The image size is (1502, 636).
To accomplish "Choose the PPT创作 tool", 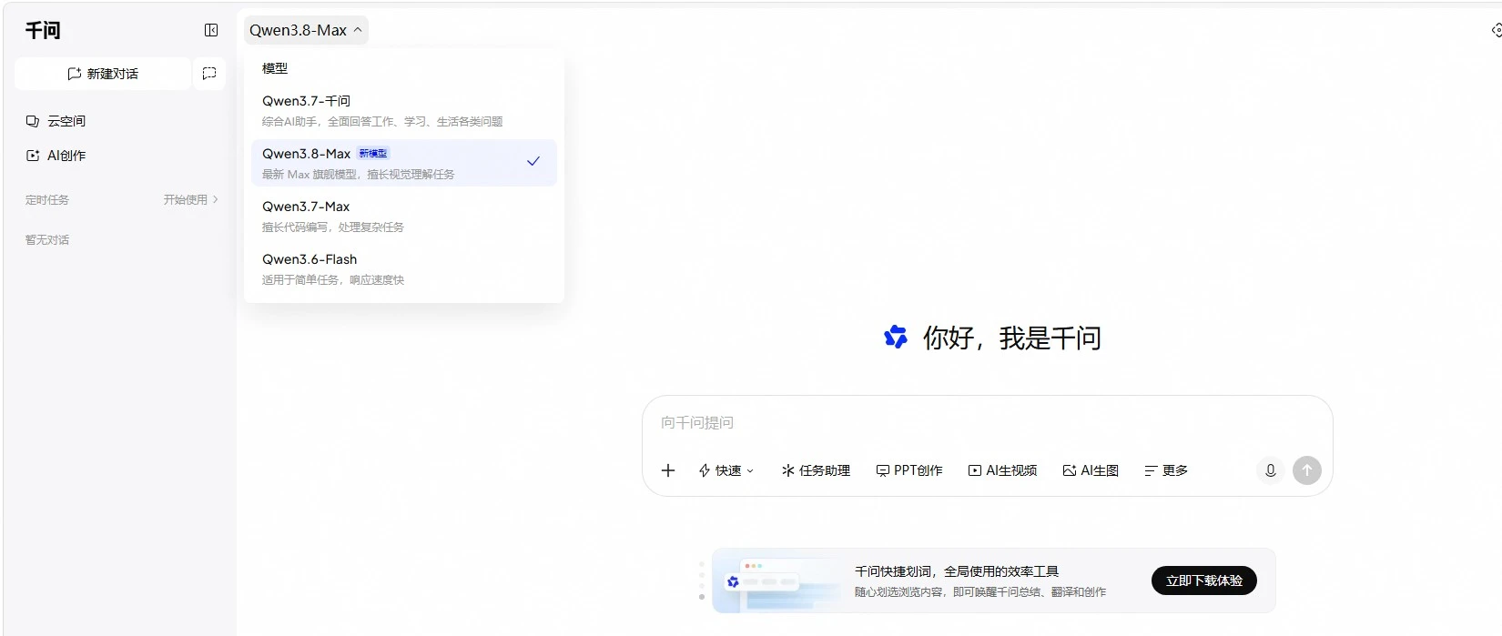I will coord(909,470).
